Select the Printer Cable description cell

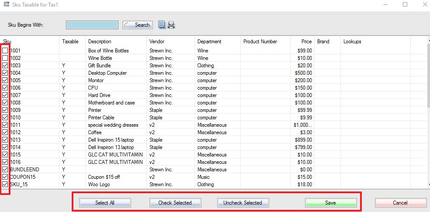tap(101, 117)
